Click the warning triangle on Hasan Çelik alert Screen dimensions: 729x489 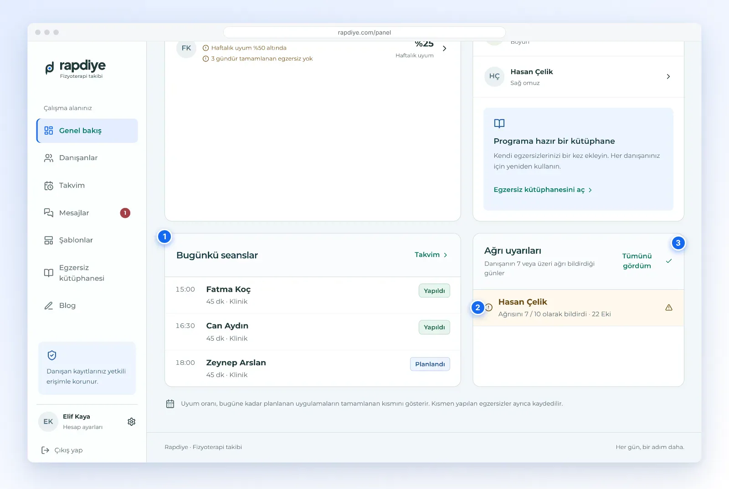click(669, 308)
